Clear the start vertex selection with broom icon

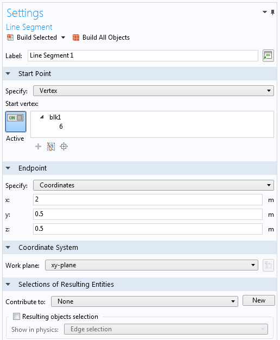(x=51, y=147)
